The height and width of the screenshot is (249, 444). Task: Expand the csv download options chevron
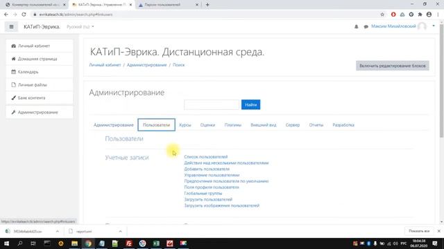[x=58, y=231]
